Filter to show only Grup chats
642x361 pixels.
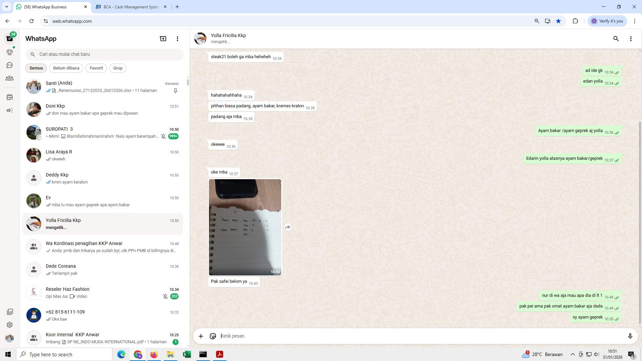[118, 68]
